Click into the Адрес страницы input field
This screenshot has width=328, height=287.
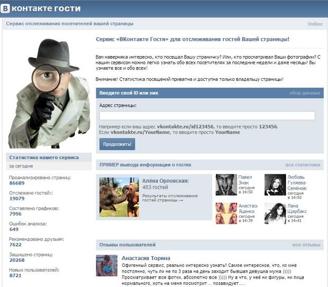(207, 116)
